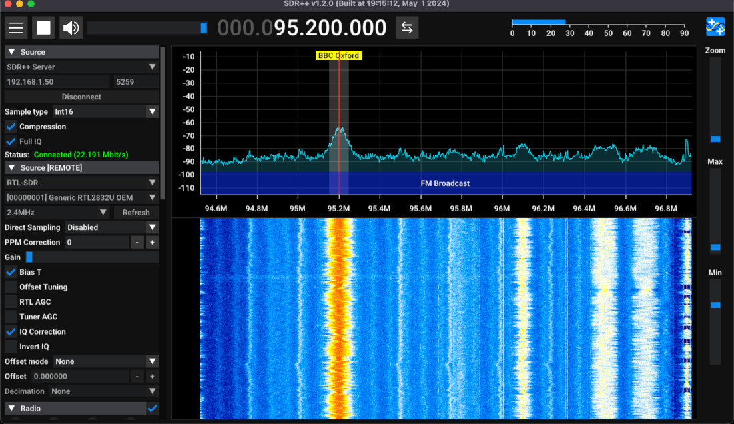Viewport: 734px width, 424px height.
Task: Open the Generic RTL2832U OEM device dropdown
Action: pos(82,198)
